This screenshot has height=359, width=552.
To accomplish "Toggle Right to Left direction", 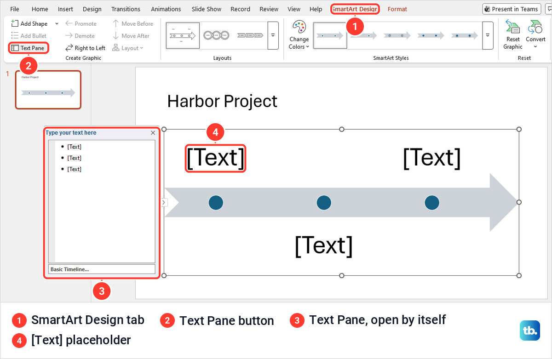I will pyautogui.click(x=85, y=48).
